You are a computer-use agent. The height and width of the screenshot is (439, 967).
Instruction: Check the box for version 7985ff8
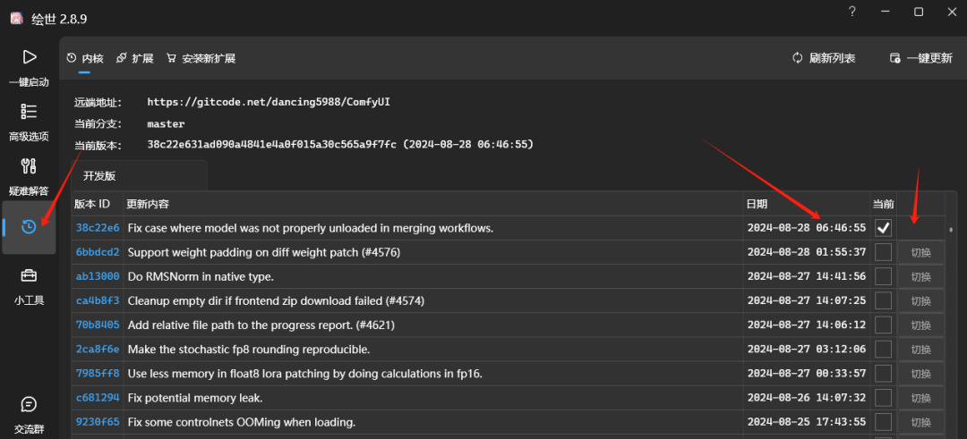click(884, 373)
